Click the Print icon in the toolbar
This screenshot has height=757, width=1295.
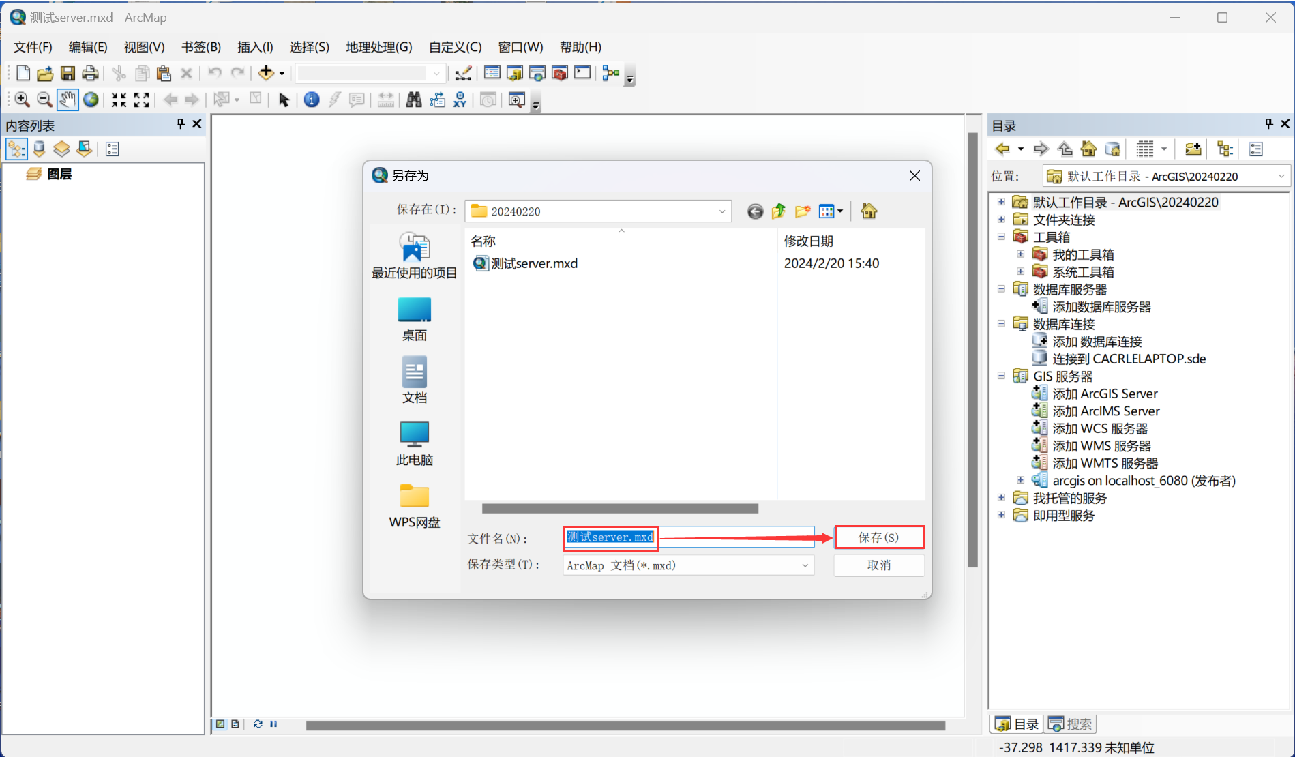[x=90, y=73]
